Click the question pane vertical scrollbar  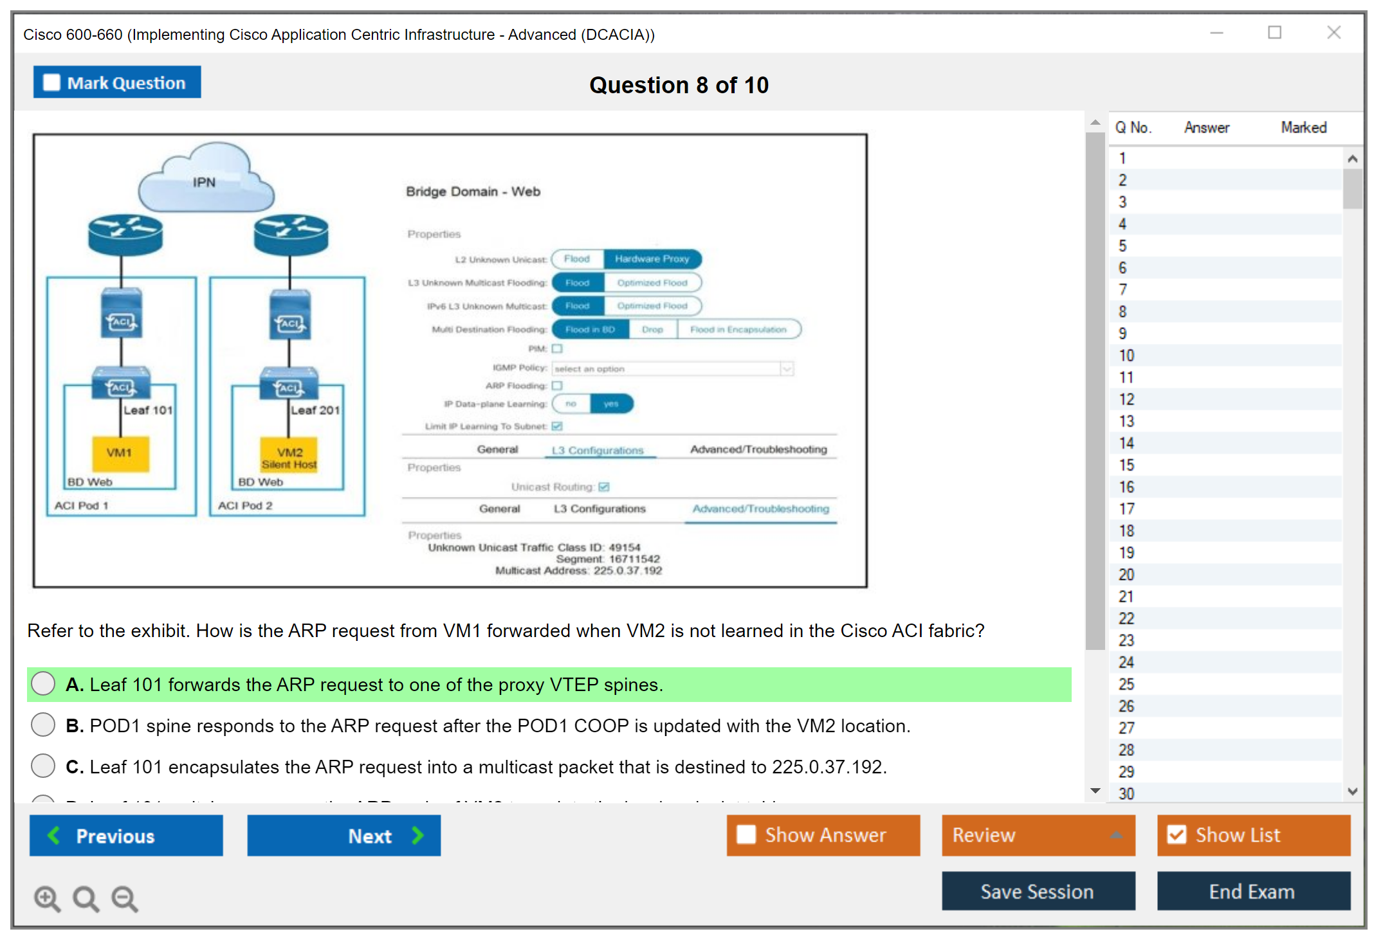click(x=1095, y=392)
